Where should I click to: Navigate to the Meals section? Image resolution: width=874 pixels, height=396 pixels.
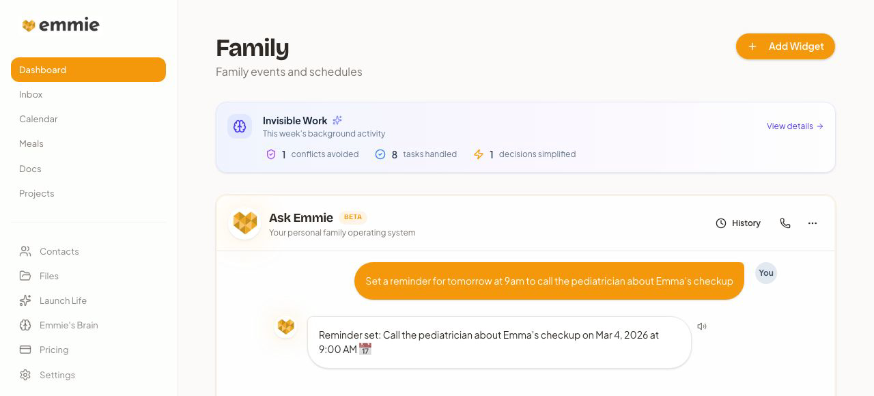(31, 143)
